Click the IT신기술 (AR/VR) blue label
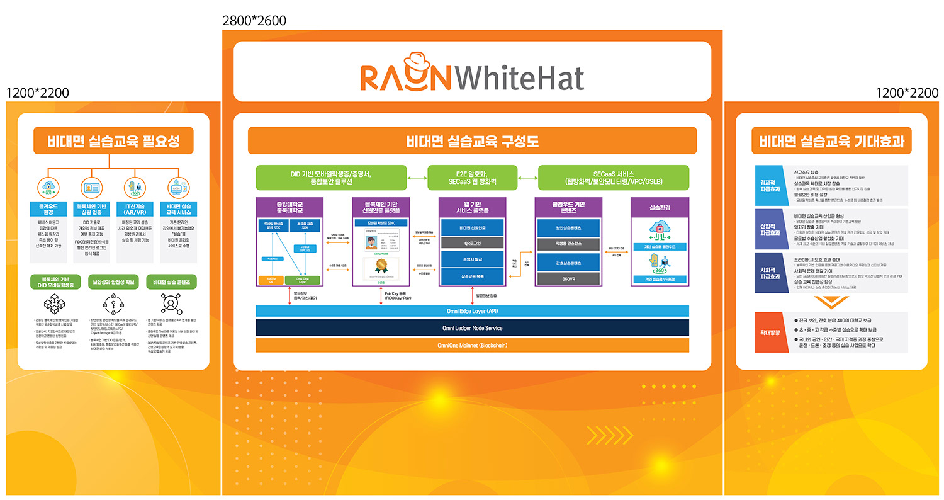944x500 pixels. [x=135, y=209]
